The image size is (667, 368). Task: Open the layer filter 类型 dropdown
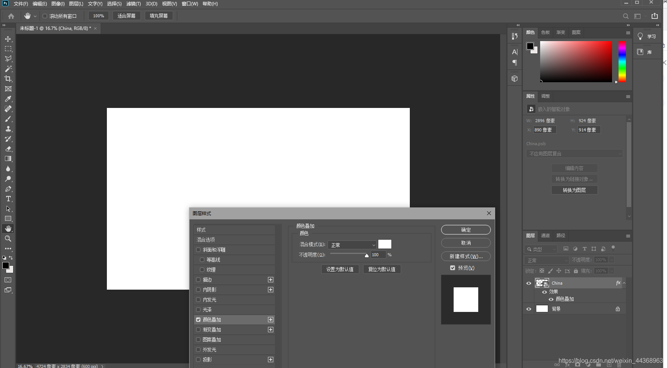click(541, 249)
